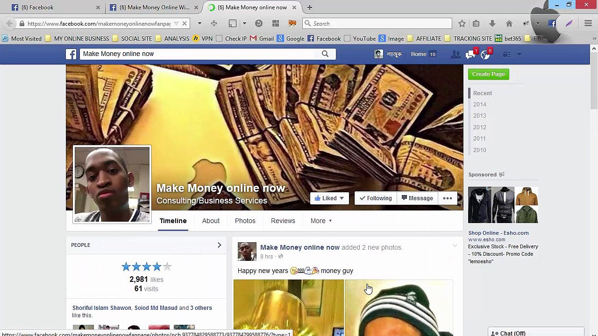Click the browser URL address field
The width and height of the screenshot is (598, 336).
99,23
